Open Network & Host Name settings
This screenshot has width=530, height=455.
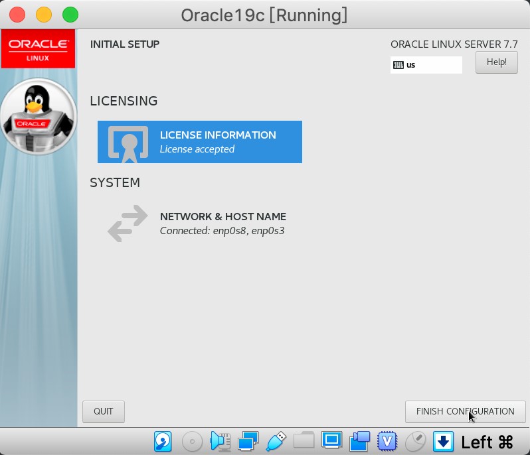tap(200, 224)
